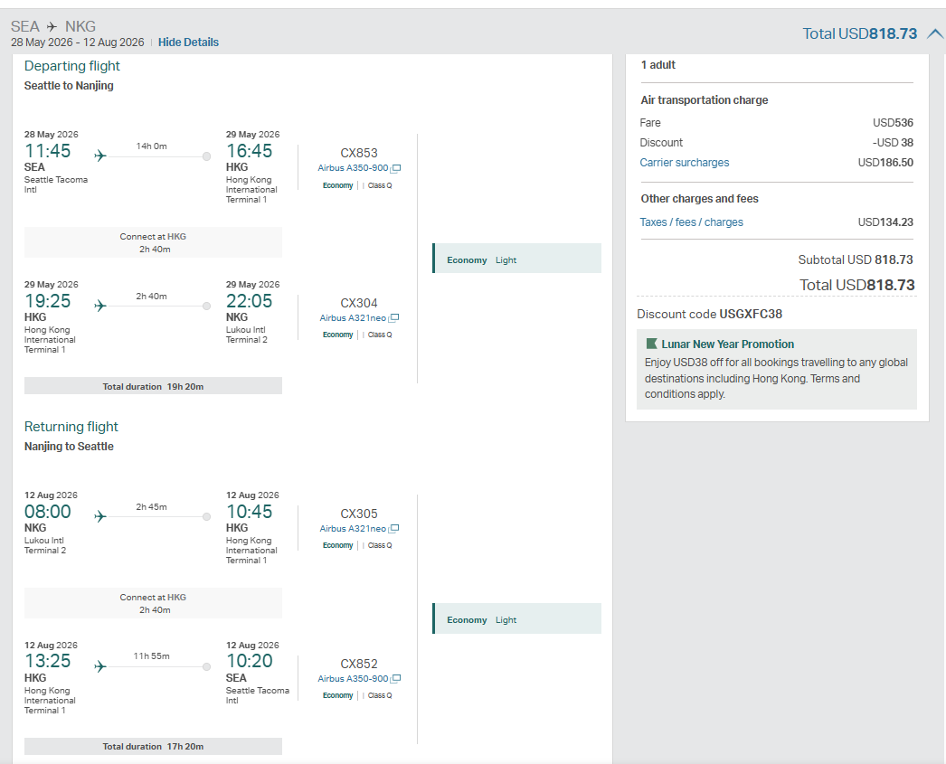View Taxes / fees / charges details
Image resolution: width=946 pixels, height=764 pixels.
tap(691, 222)
